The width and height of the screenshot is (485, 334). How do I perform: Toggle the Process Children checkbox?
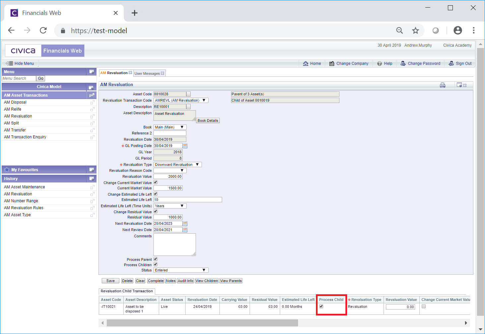(155, 264)
